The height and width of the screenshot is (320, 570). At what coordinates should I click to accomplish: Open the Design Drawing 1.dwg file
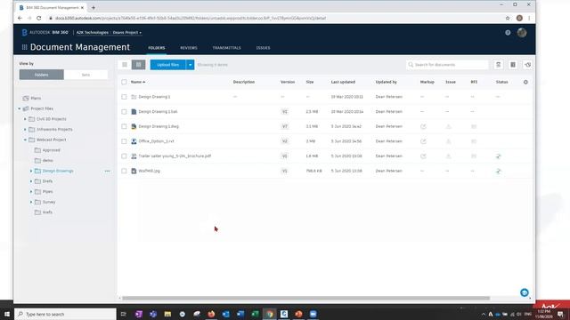[159, 126]
